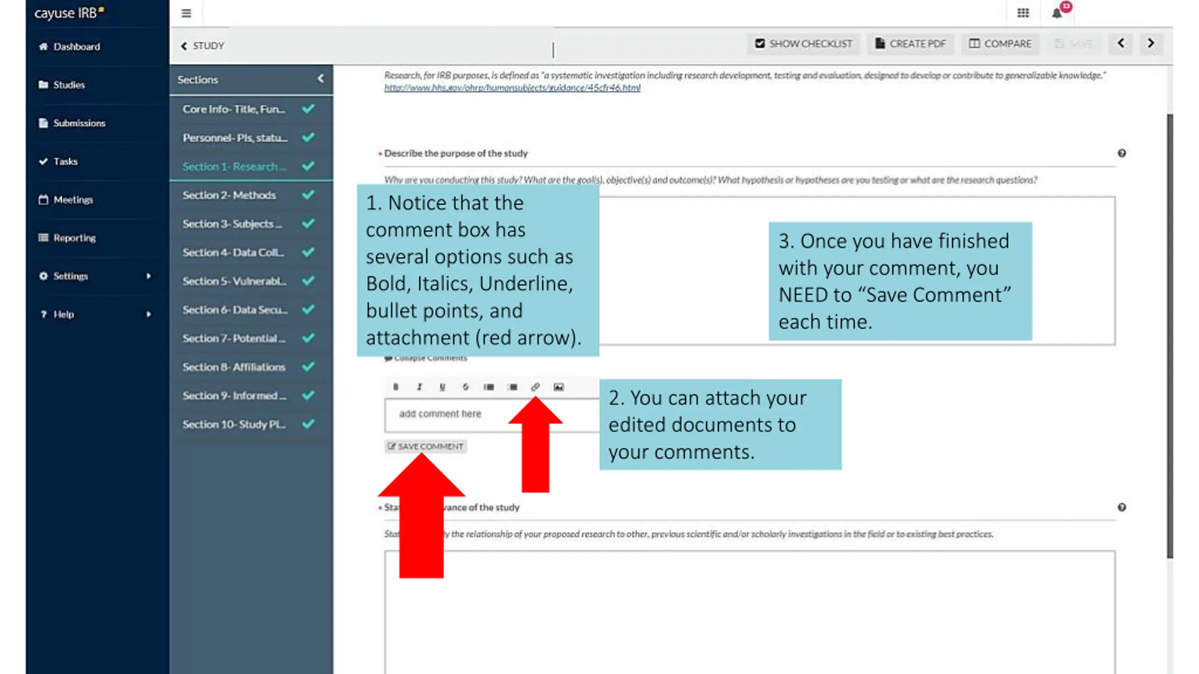Select Section 7- Potential
This screenshot has height=674, width=1199.
pyautogui.click(x=251, y=338)
